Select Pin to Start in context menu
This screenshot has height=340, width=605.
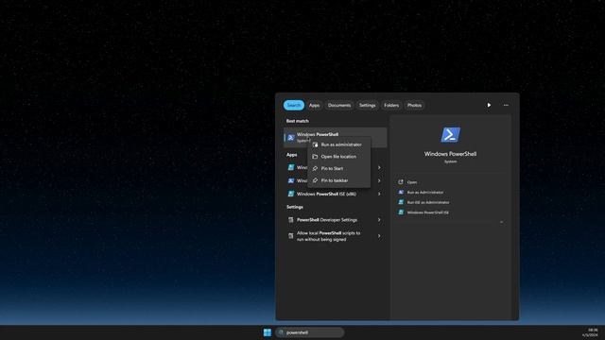point(339,168)
